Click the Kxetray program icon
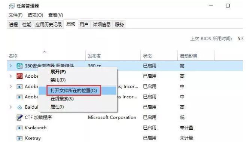This screenshot has width=250, height=142. coord(19,138)
